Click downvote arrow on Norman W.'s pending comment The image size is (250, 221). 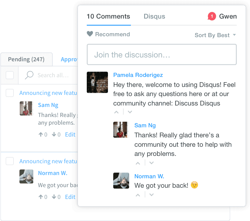click(54, 197)
